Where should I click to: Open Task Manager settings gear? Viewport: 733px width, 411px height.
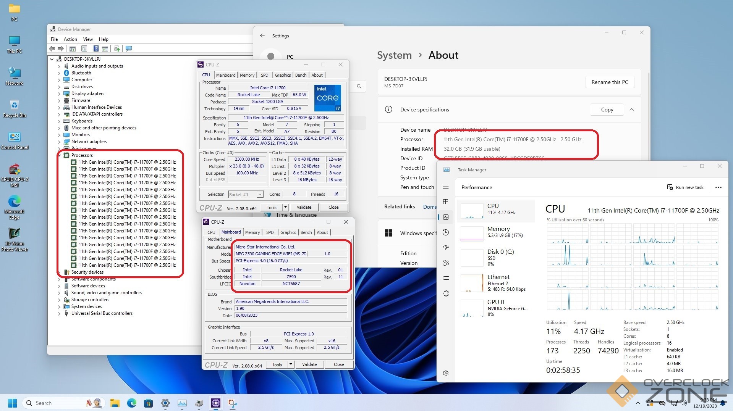point(446,373)
